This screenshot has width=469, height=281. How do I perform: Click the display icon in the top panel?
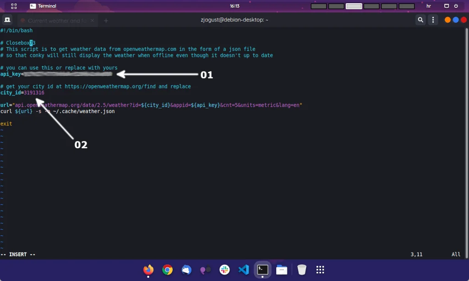point(446,6)
